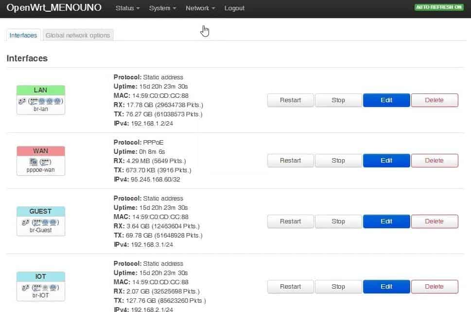Expand the Network dropdown menu
Screen dimensions: 471x312
[199, 8]
